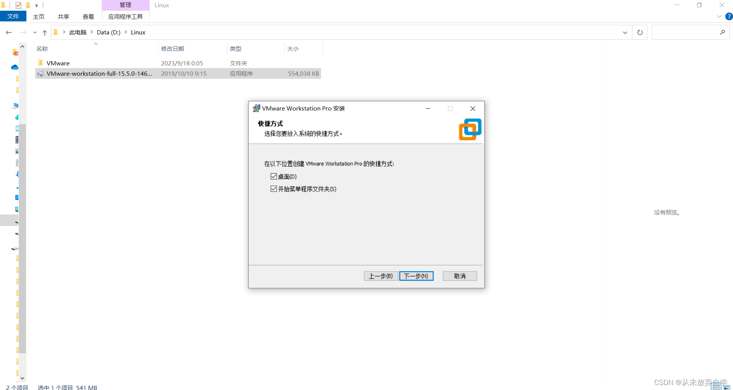Click the VMware installer application icon
The width and height of the screenshot is (733, 390).
pyautogui.click(x=41, y=73)
